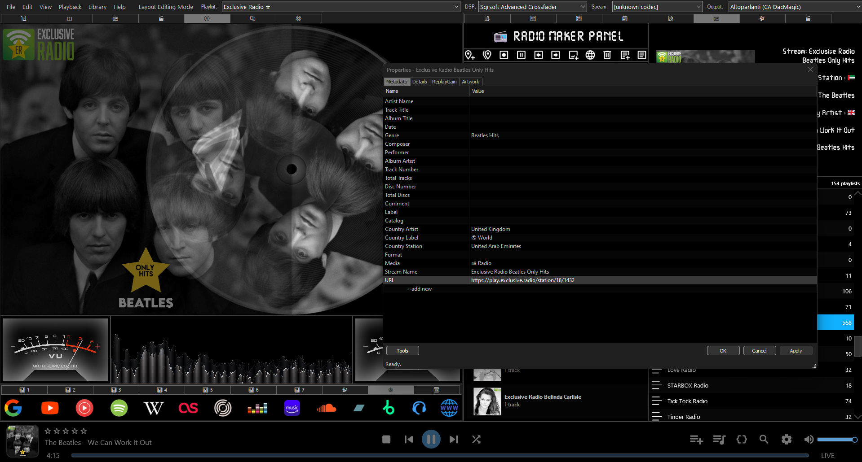Open the File menu
Screen dimensions: 862x462
[x=11, y=7]
